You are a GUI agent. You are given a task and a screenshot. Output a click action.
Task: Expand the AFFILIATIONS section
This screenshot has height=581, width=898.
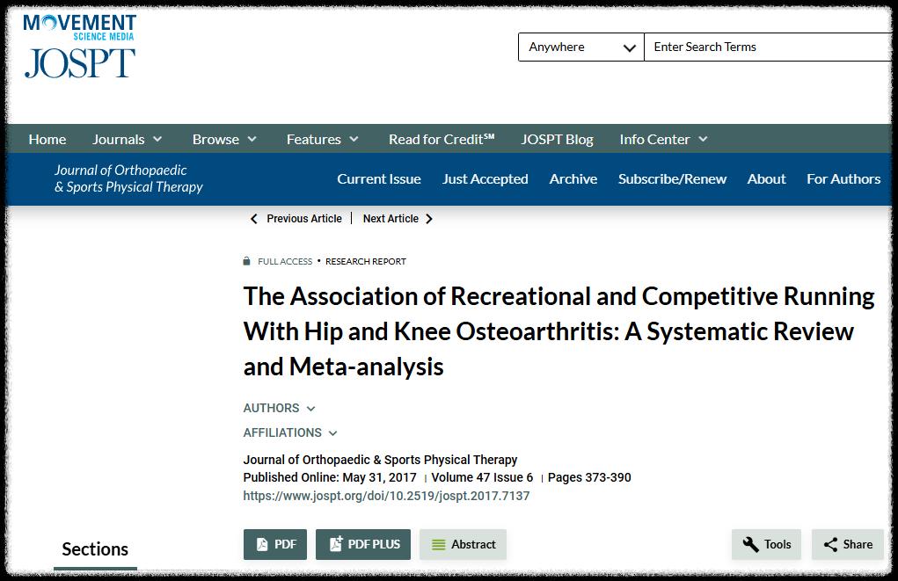pyautogui.click(x=290, y=432)
